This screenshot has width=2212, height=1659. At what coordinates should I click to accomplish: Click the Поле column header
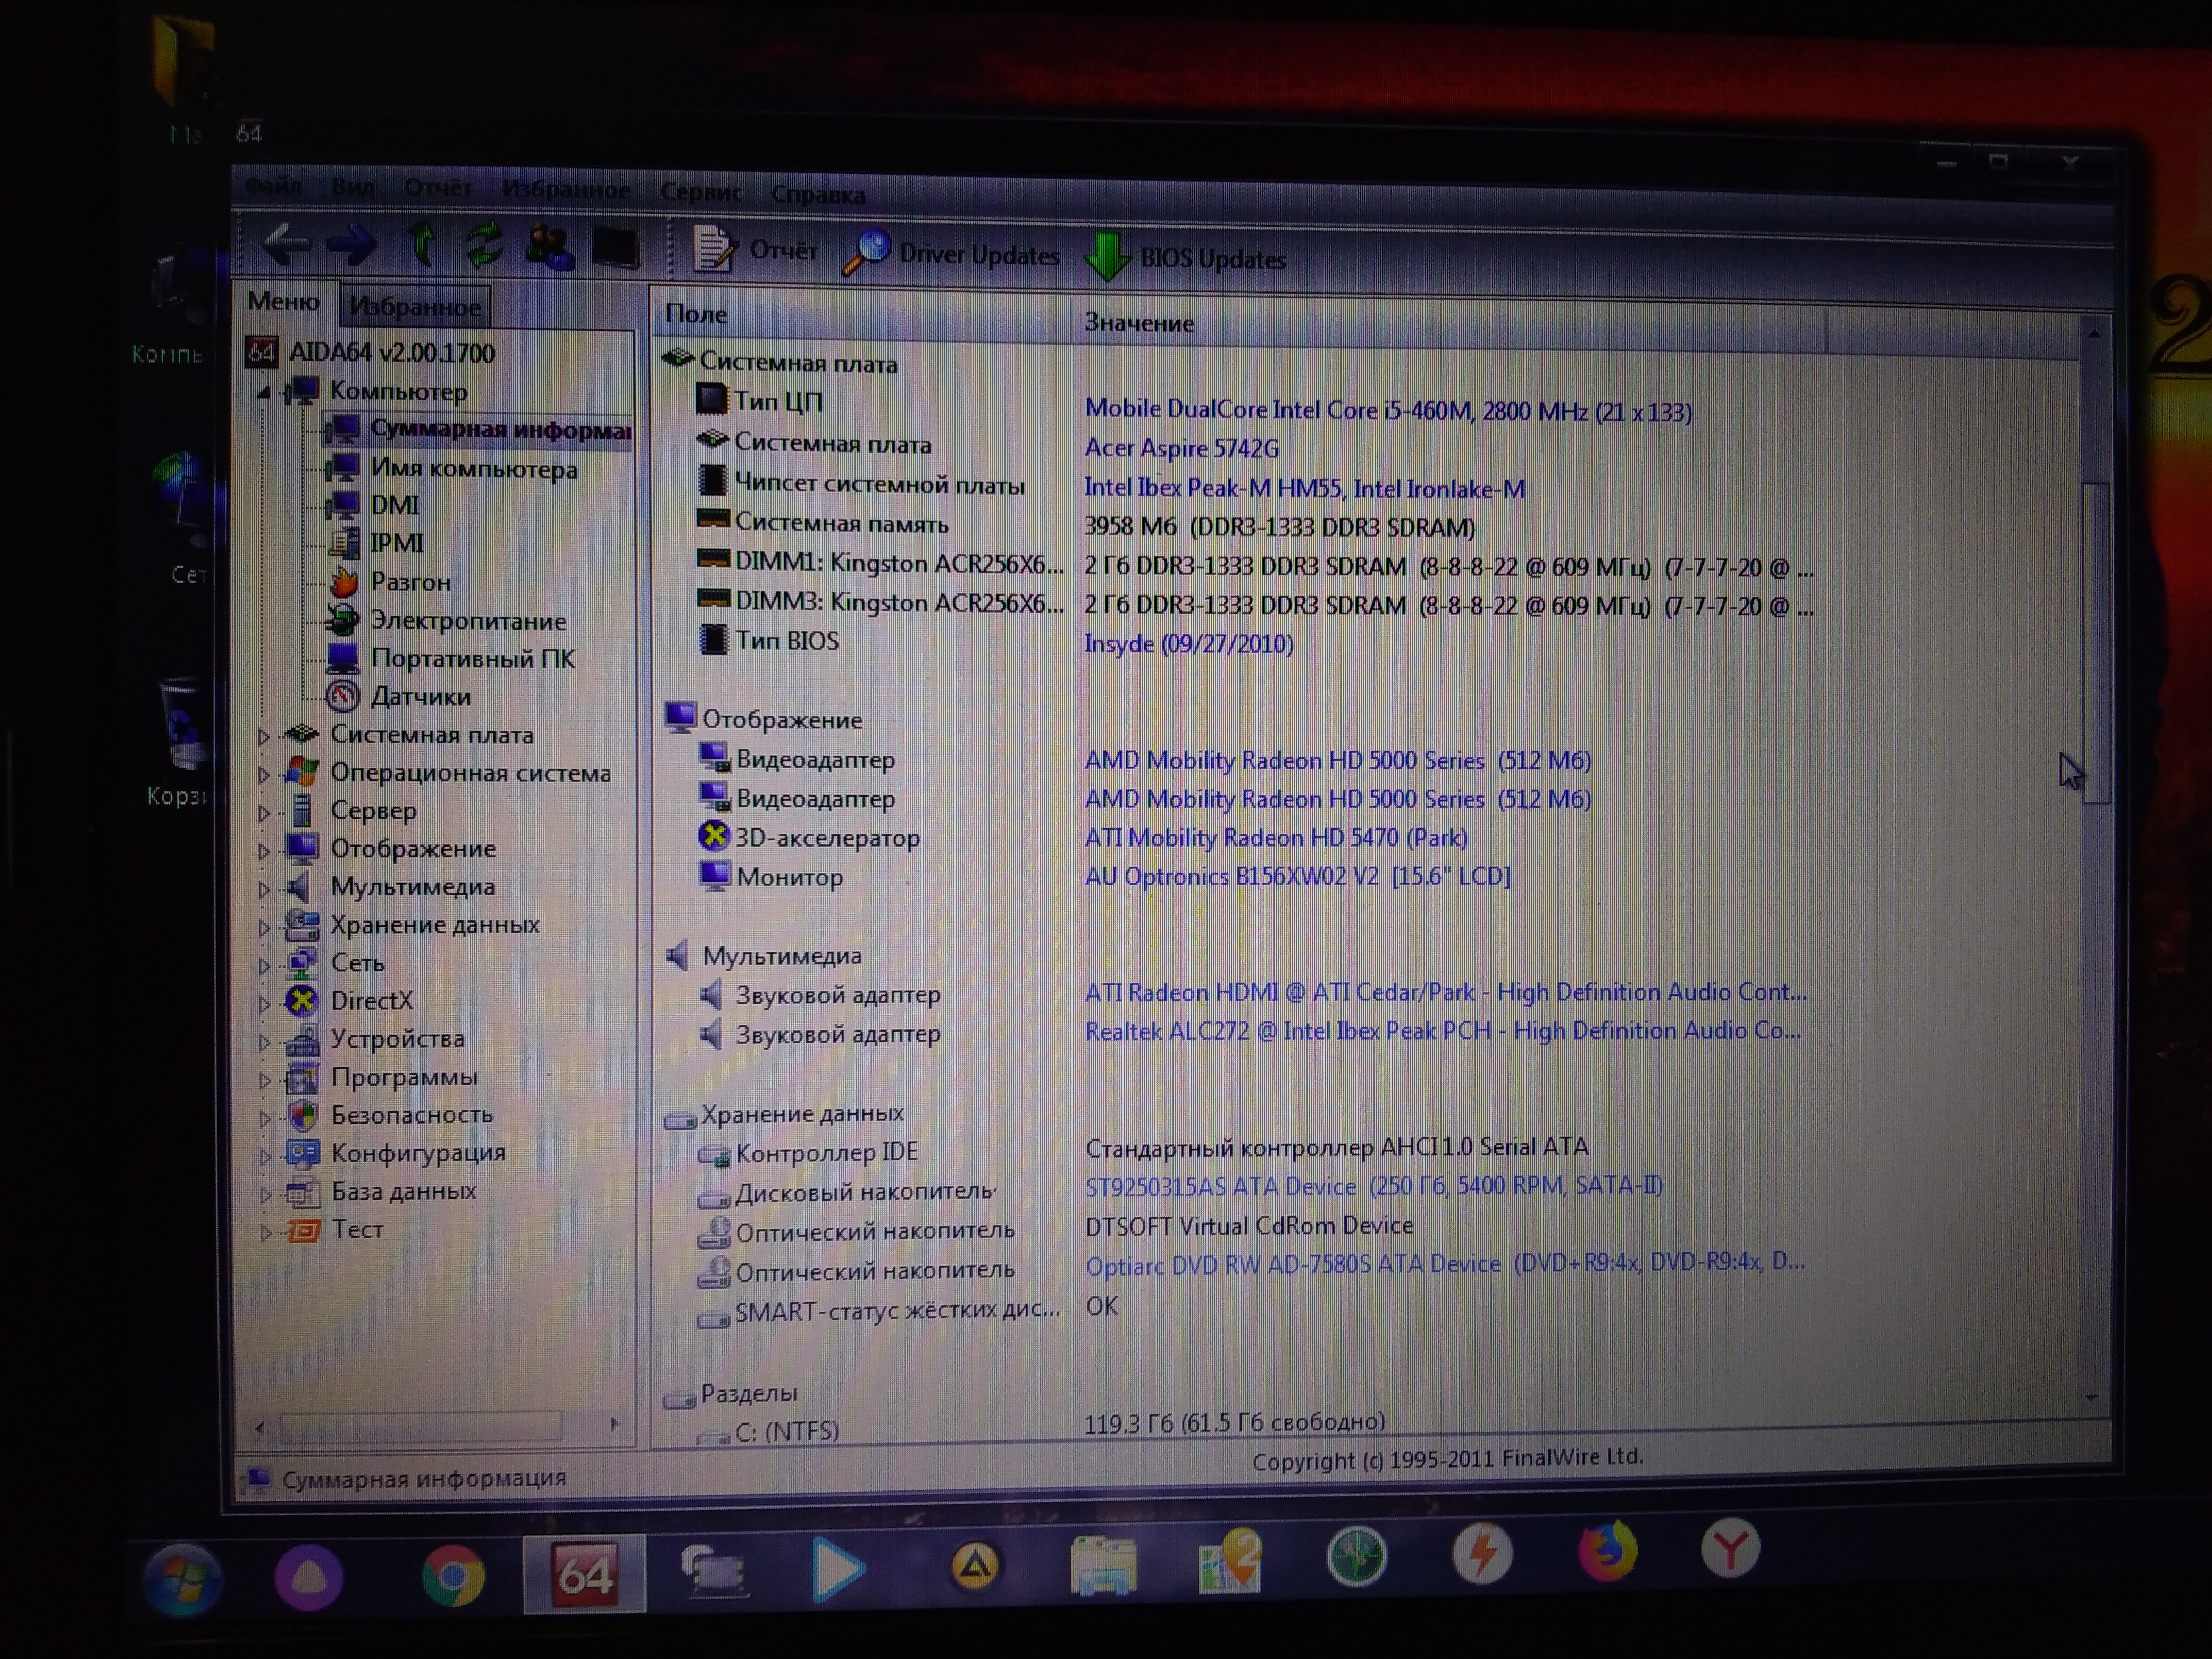[x=862, y=315]
